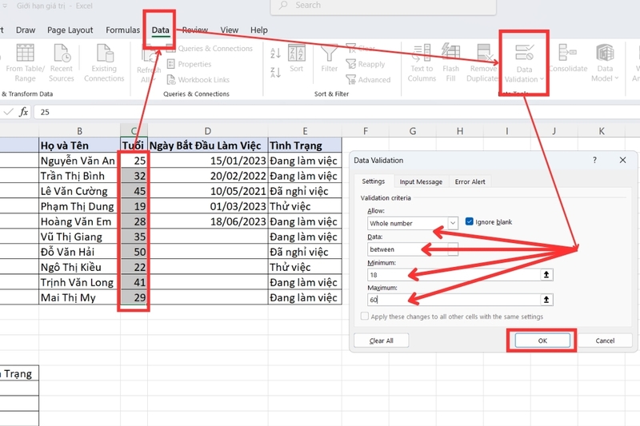Select cell Mai Thị My

[79, 297]
